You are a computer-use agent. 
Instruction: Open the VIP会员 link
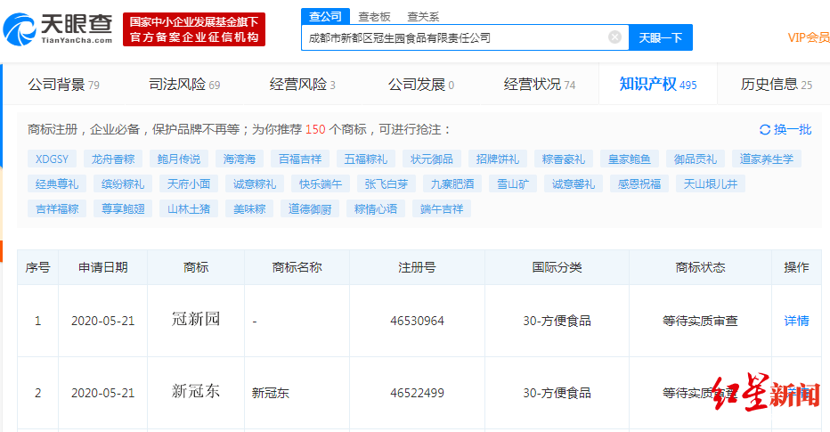point(808,37)
